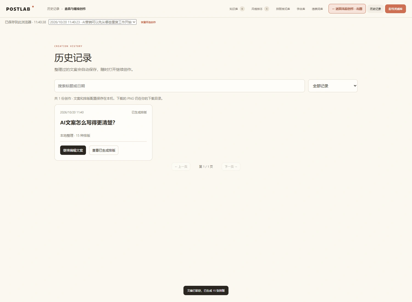Click the 搜索标题或日期 search field
The image size is (412, 302).
point(180,86)
